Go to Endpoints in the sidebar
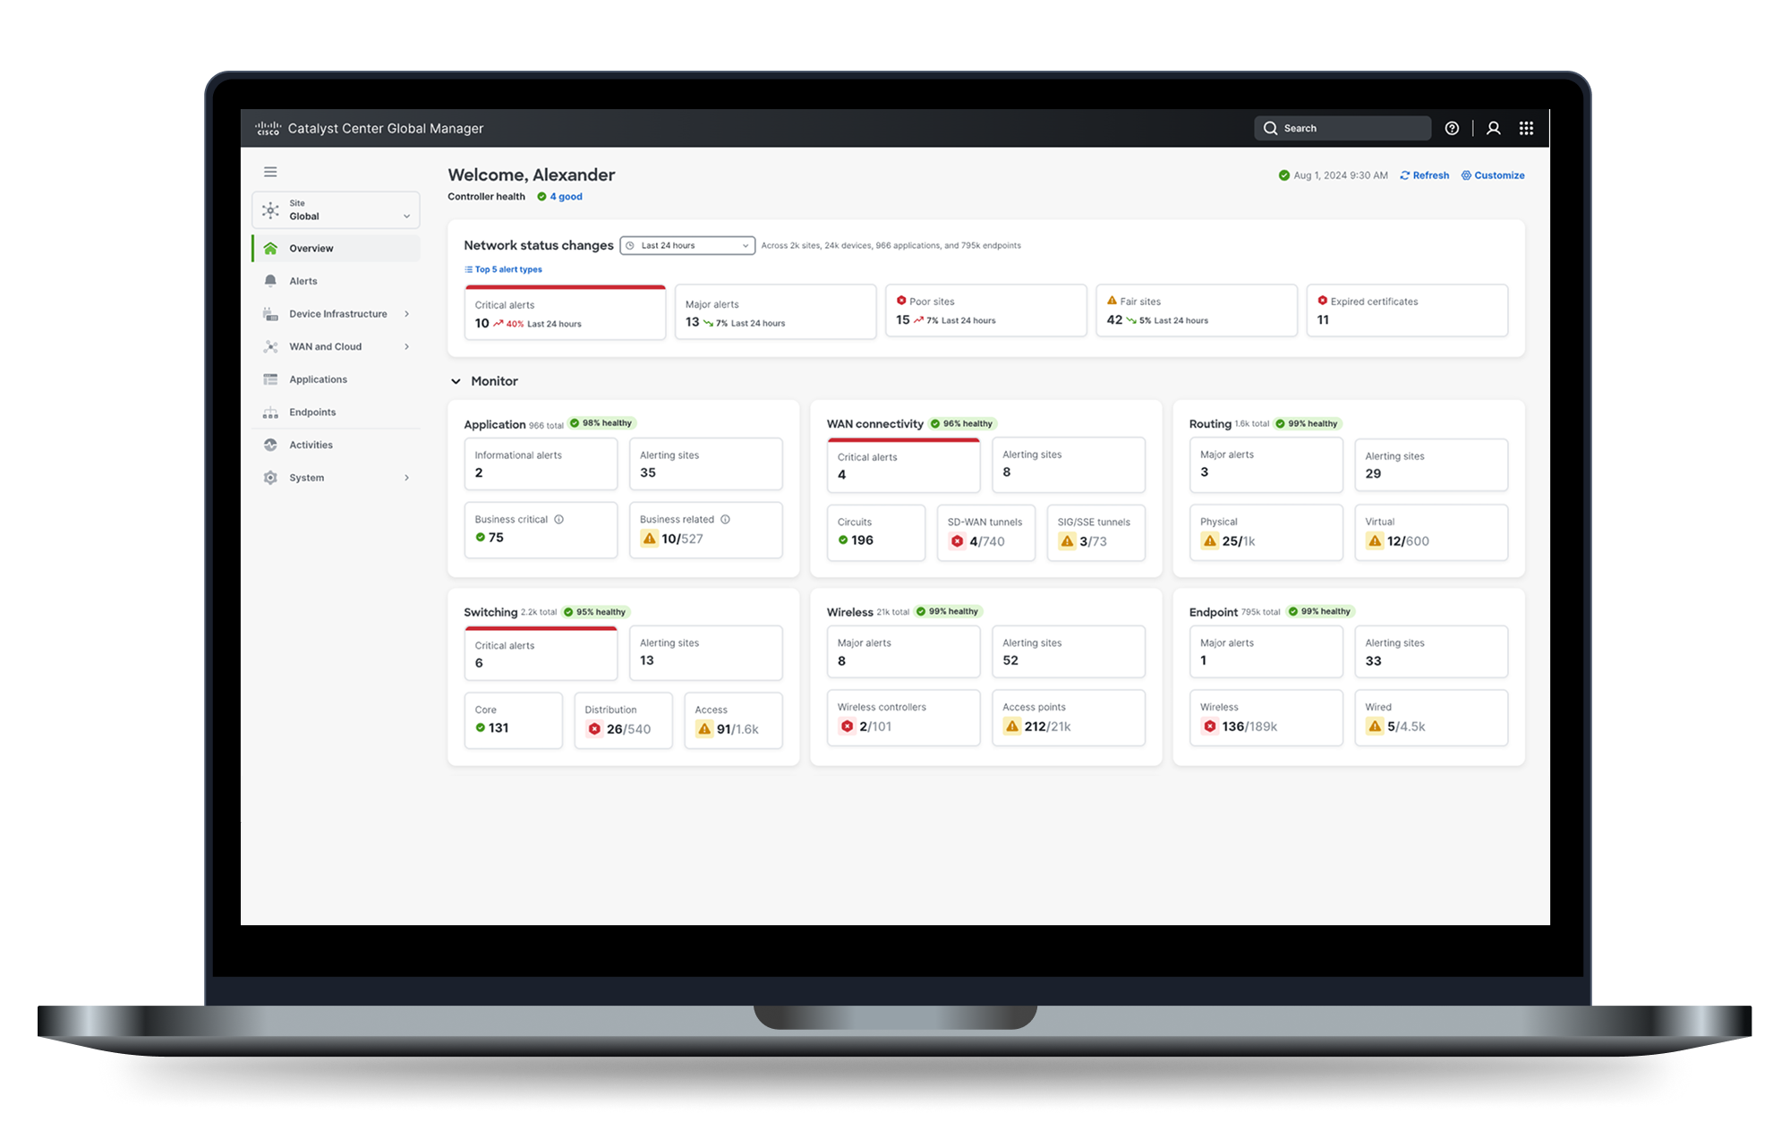Image resolution: width=1790 pixels, height=1147 pixels. click(312, 412)
